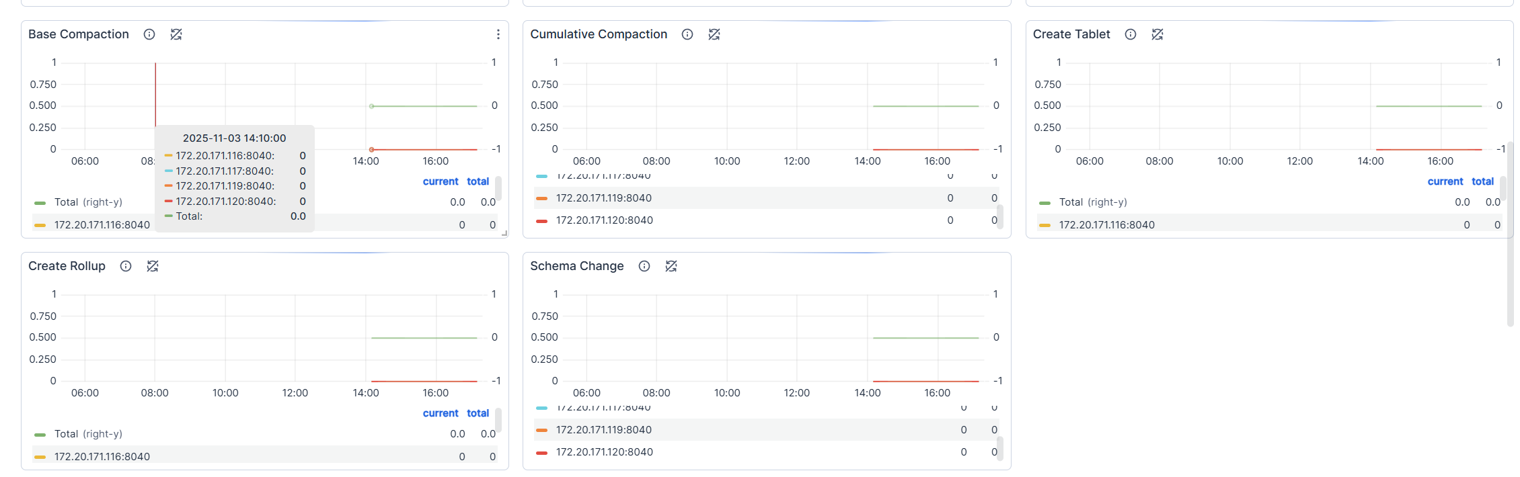Sort Create Tablet legend by total column
Viewport: 1520px width, 477px height.
[1482, 181]
